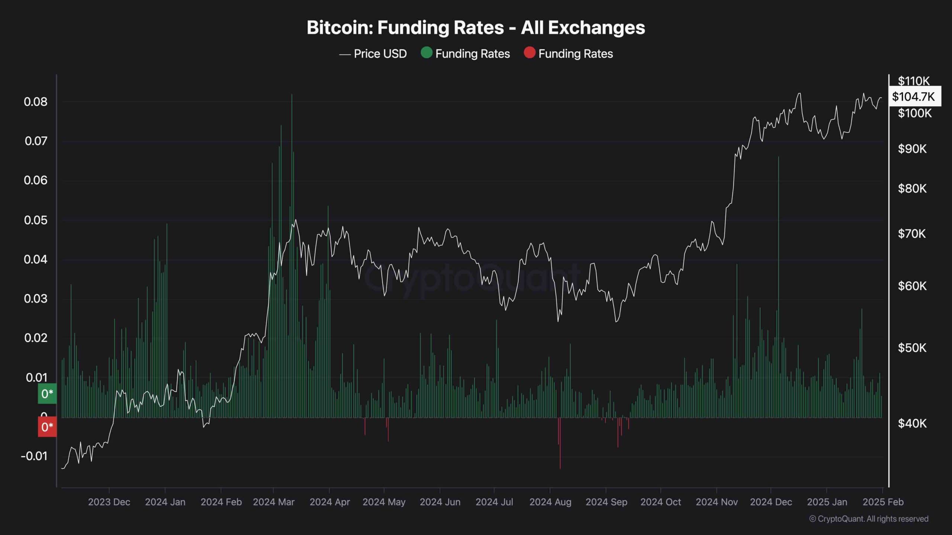
Task: Click the $70K price axis label
Action: click(912, 234)
